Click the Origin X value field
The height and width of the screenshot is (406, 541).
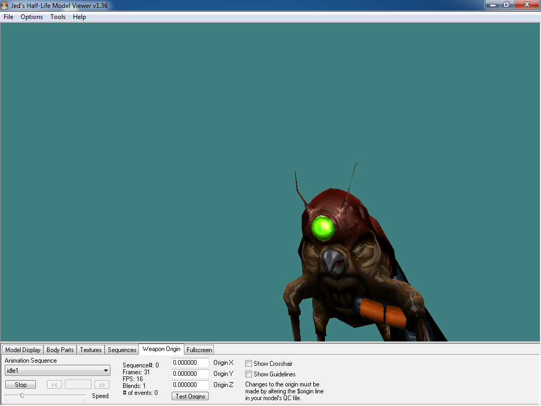pyautogui.click(x=190, y=363)
